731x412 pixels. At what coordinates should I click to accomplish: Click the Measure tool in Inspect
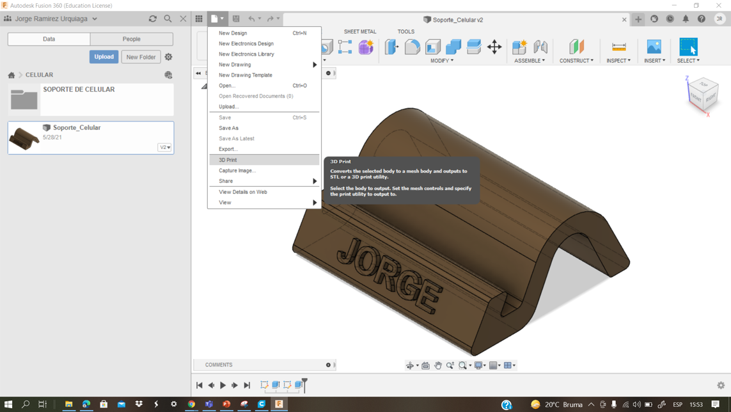point(618,47)
